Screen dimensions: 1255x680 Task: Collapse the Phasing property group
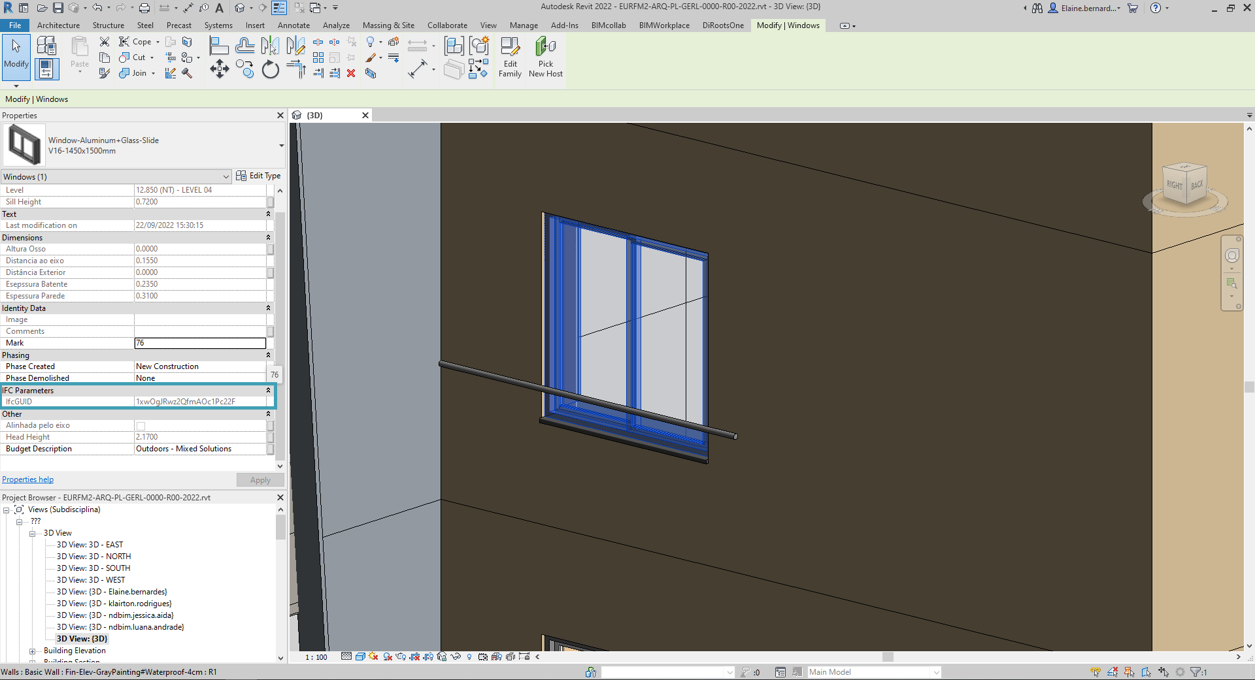pos(268,355)
